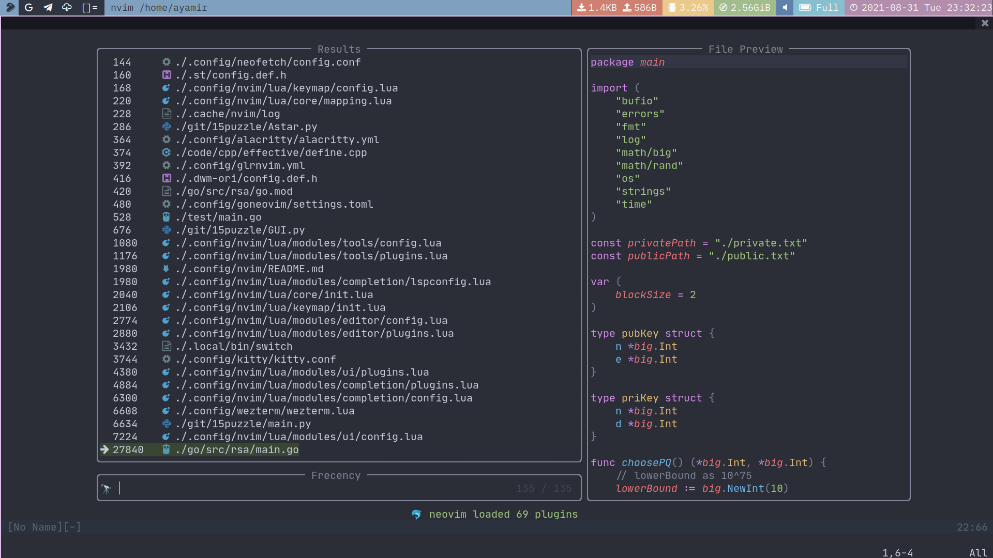Click the battery Full indicator
Image resolution: width=993 pixels, height=558 pixels.
pos(819,7)
